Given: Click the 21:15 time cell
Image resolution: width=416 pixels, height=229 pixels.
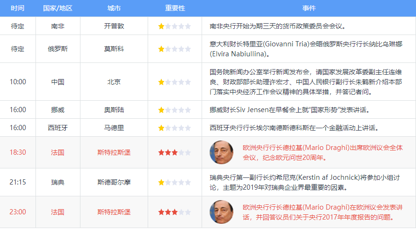Looking at the screenshot, I should (18, 182).
